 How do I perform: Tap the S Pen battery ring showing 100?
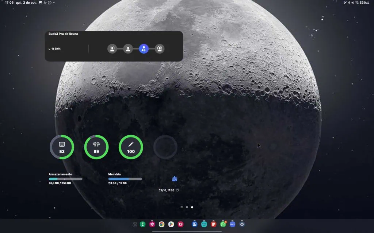[131, 147]
